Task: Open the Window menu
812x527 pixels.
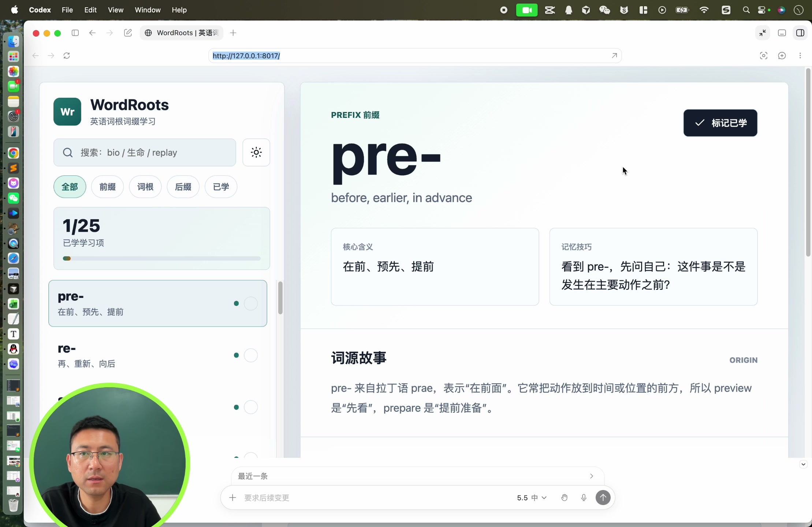Action: [x=148, y=10]
